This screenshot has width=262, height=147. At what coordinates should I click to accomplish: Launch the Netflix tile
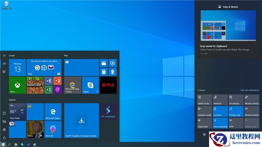pyautogui.click(x=108, y=85)
